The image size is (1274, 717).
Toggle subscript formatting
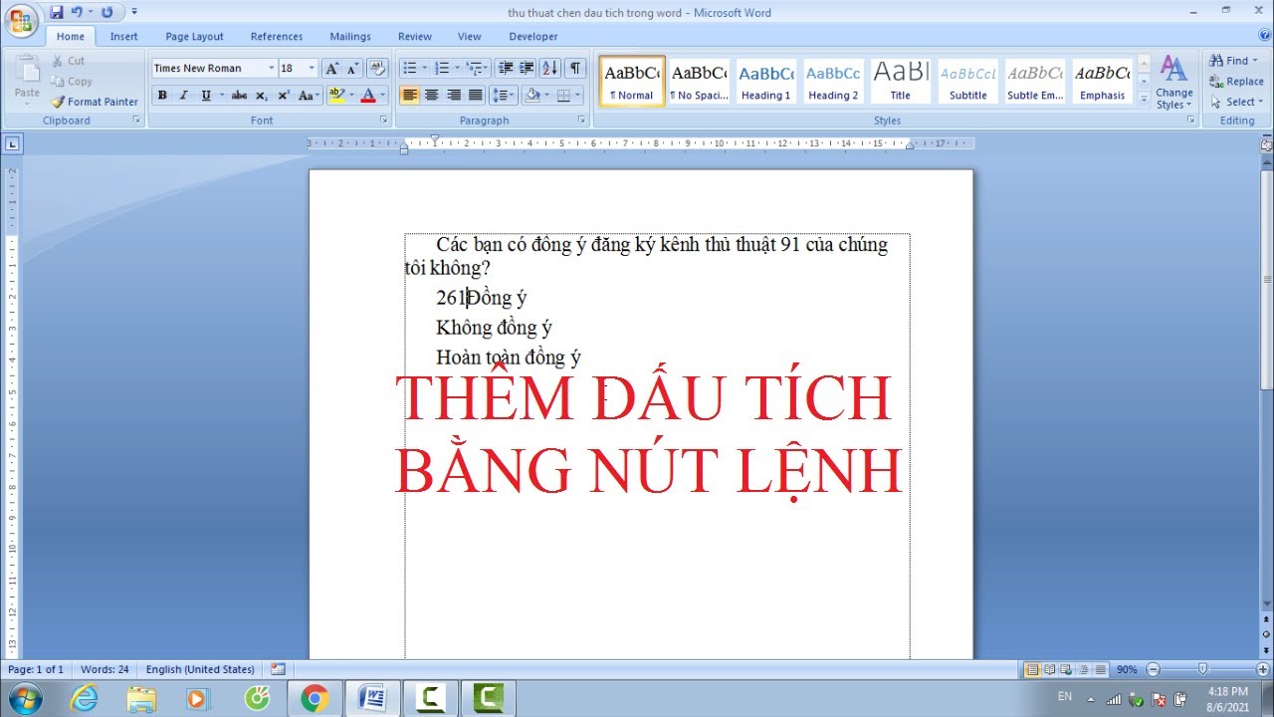(261, 96)
